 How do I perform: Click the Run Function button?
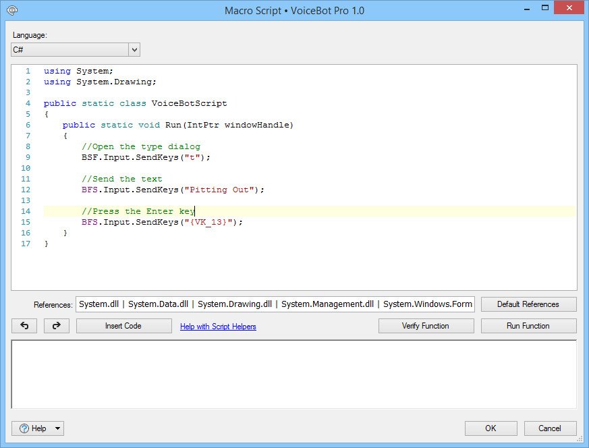pos(528,326)
